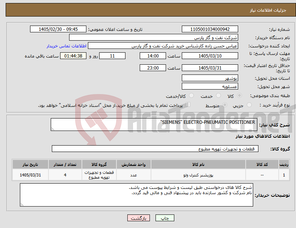Select the کالا radio button
Viewport: 296px width, 228px height.
pyautogui.click(x=239, y=96)
